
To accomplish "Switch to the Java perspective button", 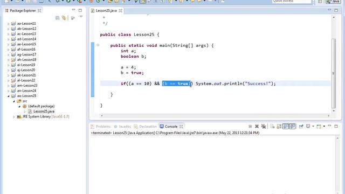I will tap(333, 1).
